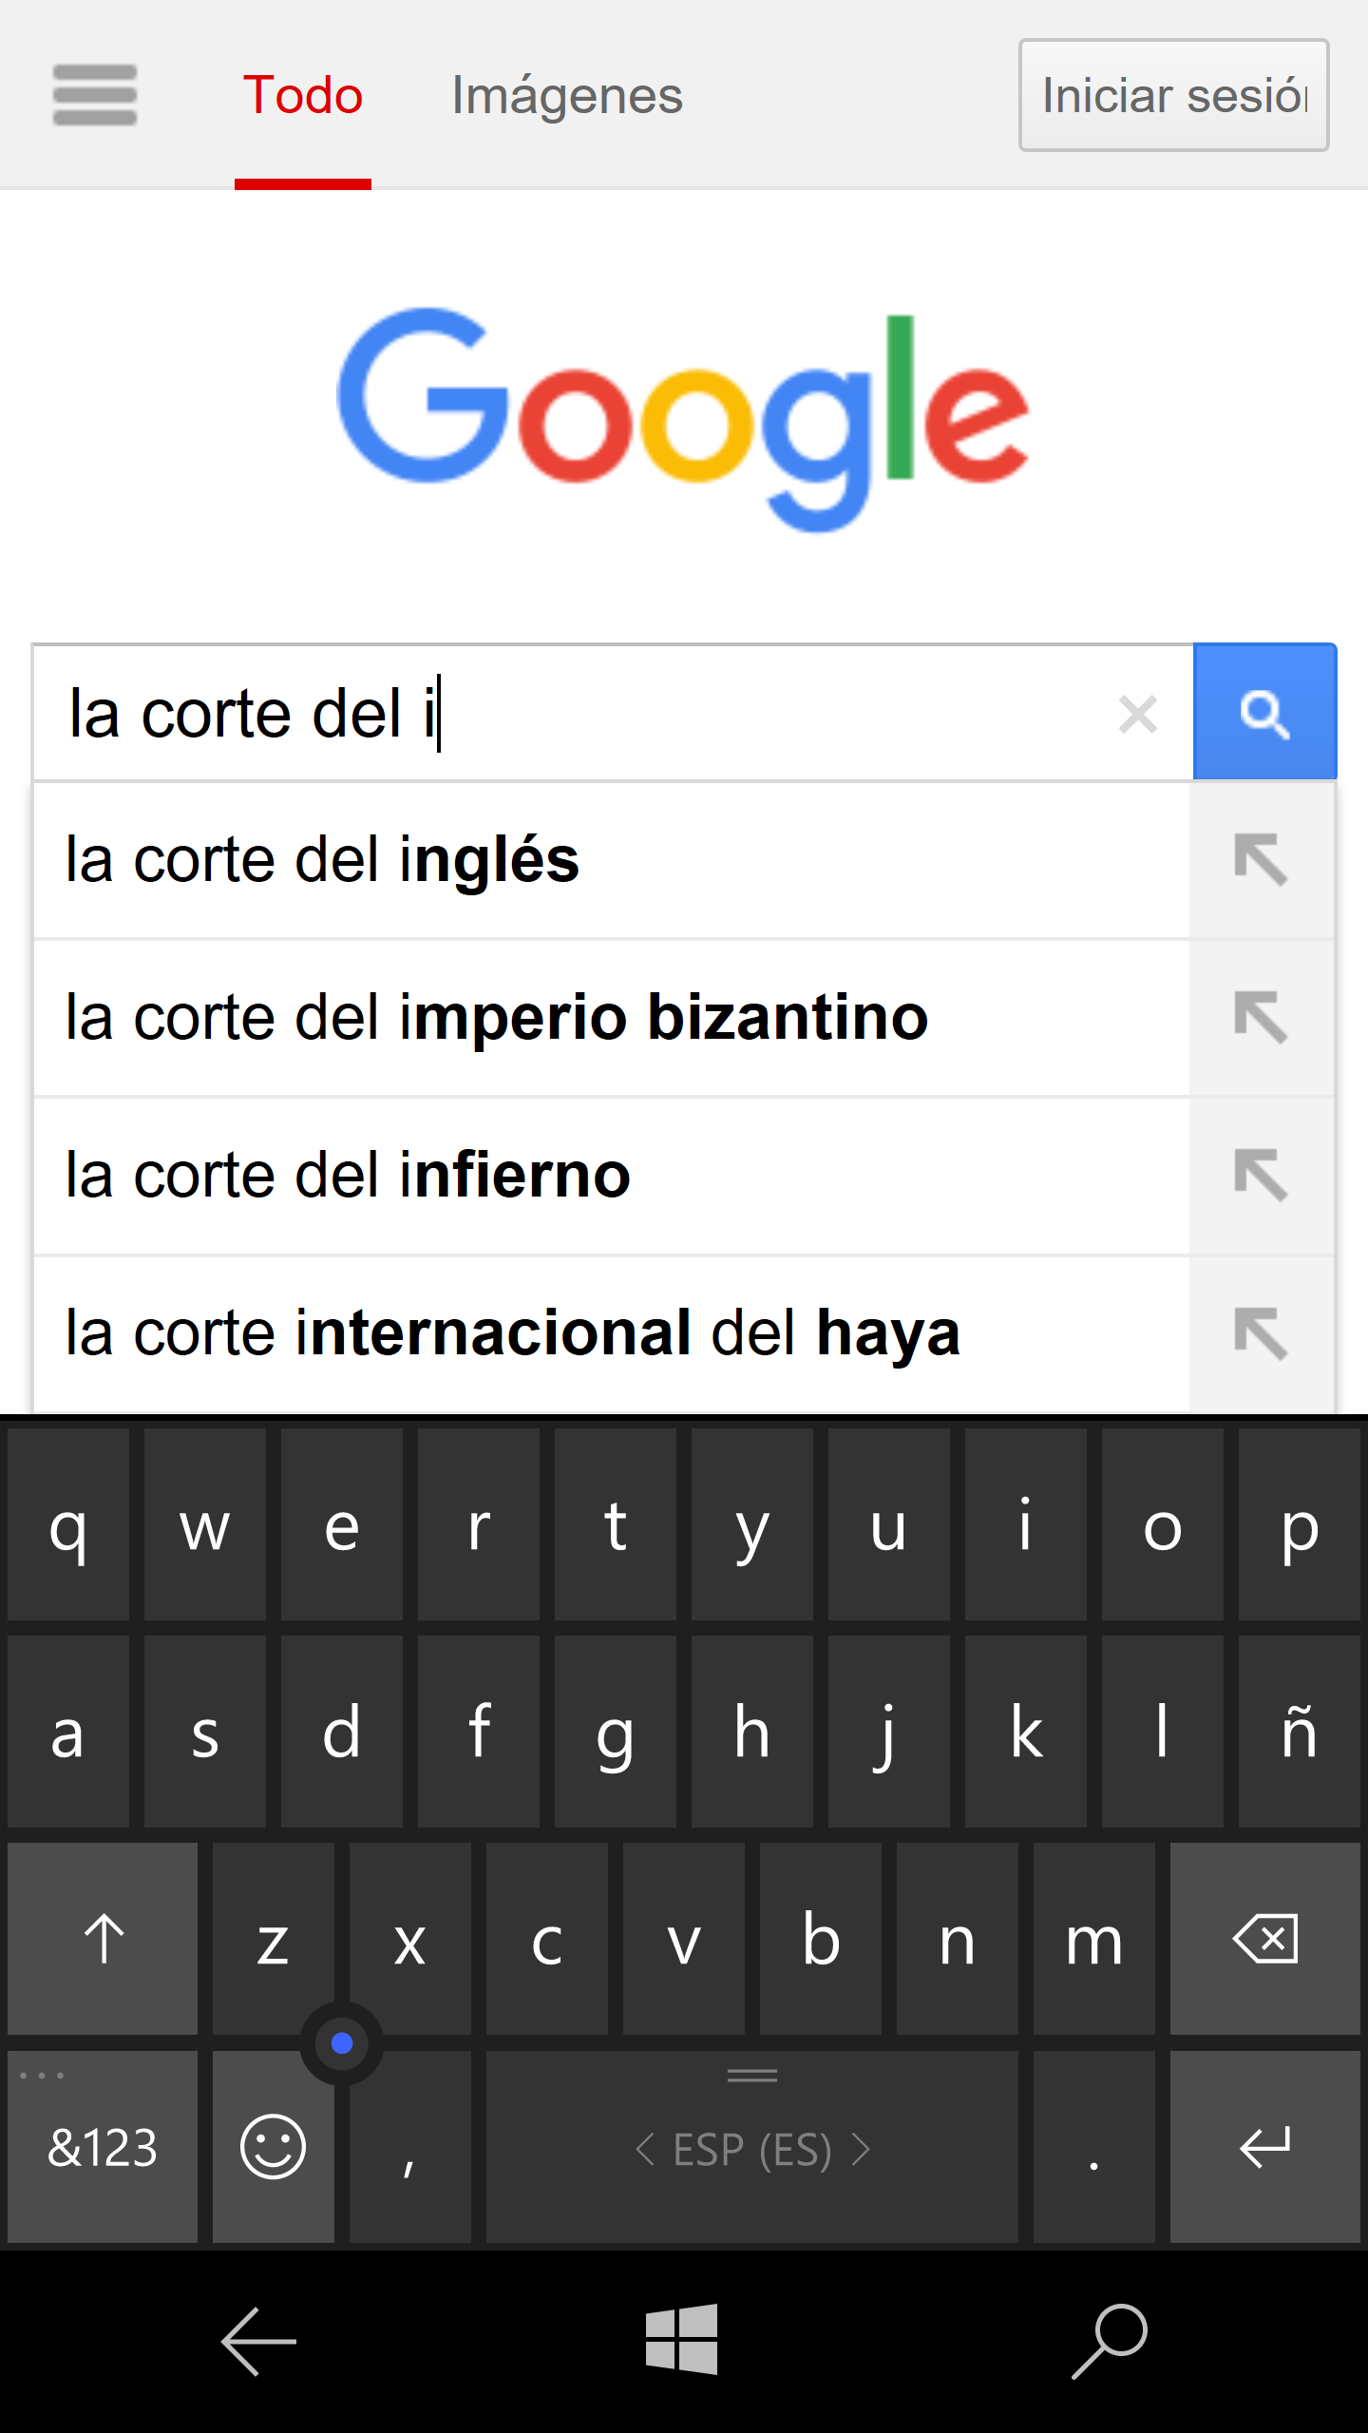Switch keyboard language with right chevron
The image size is (1368, 2433).
tap(861, 2149)
